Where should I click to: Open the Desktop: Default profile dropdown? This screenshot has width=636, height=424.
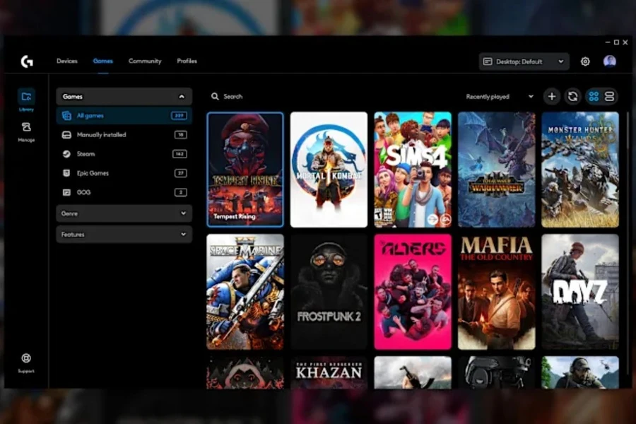pos(524,61)
